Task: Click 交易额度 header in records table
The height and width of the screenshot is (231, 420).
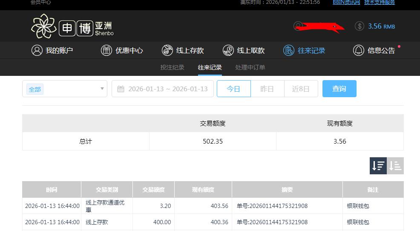Action: coord(153,190)
